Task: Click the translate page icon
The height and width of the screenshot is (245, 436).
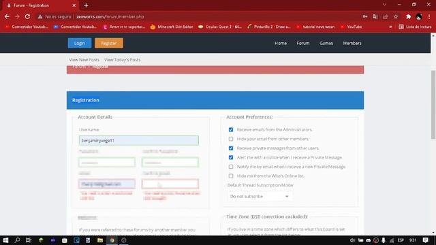Action: 375,16
